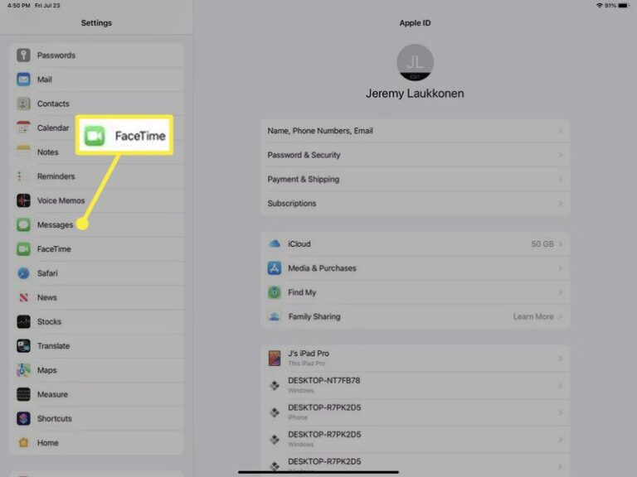Screen dimensions: 637x477
Task: Tap the Voice Memos waveform icon
Action: pyautogui.click(x=23, y=200)
